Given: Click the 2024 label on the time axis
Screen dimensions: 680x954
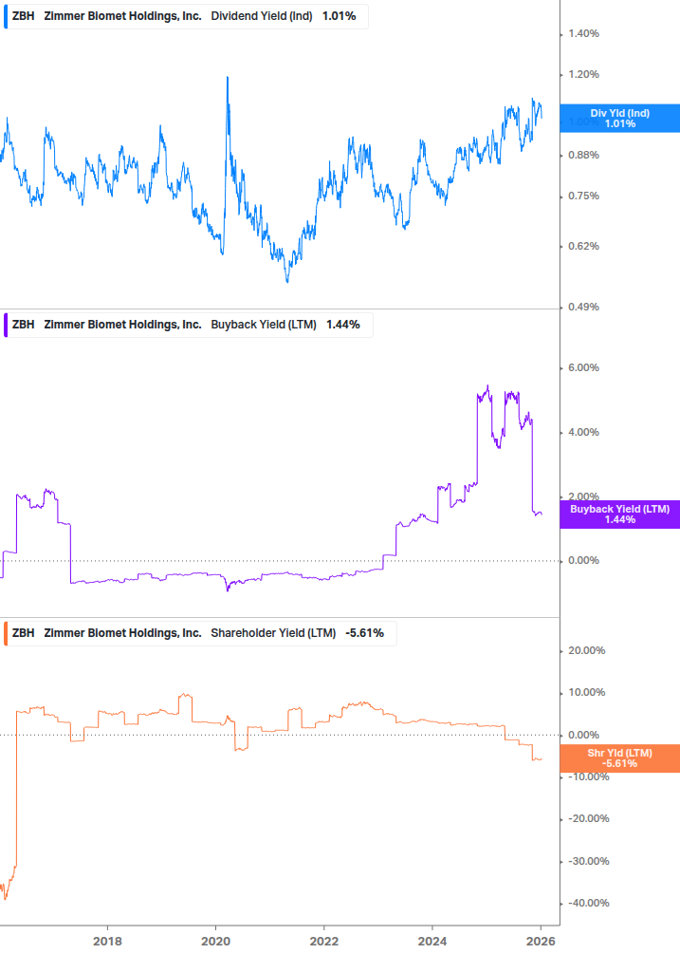Looking at the screenshot, I should (x=432, y=942).
